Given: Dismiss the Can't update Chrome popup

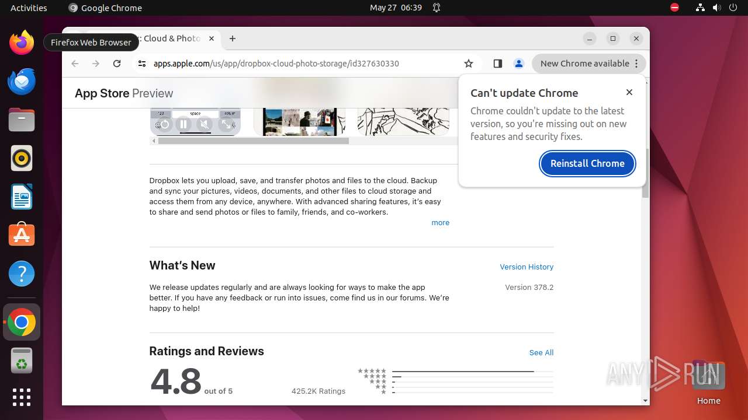Looking at the screenshot, I should pos(629,92).
